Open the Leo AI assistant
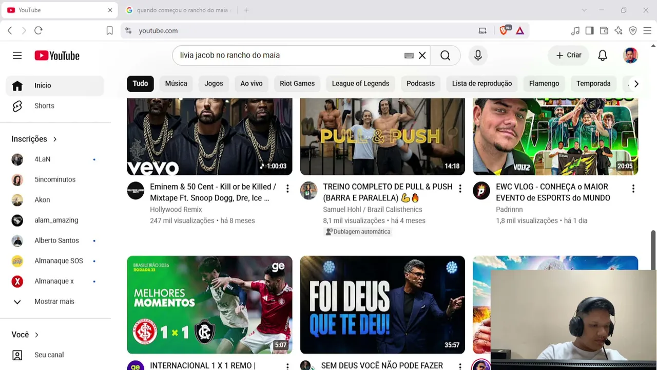This screenshot has width=657, height=370. click(619, 31)
